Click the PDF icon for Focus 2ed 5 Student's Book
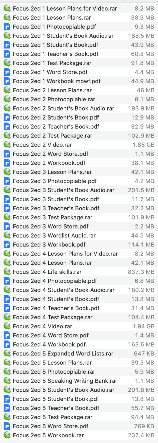Viewport: 158px width, 443px height. click(7, 399)
